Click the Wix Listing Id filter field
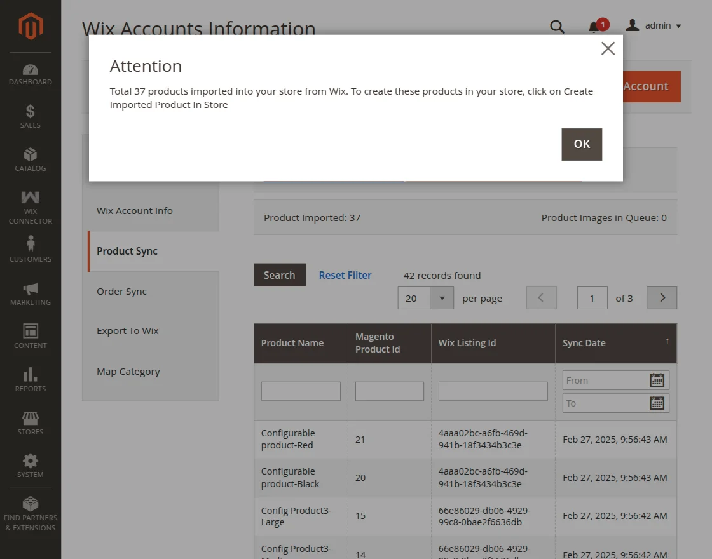The width and height of the screenshot is (712, 559). (493, 391)
